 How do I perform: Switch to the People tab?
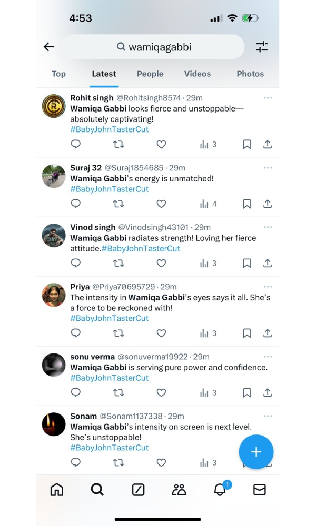point(150,74)
